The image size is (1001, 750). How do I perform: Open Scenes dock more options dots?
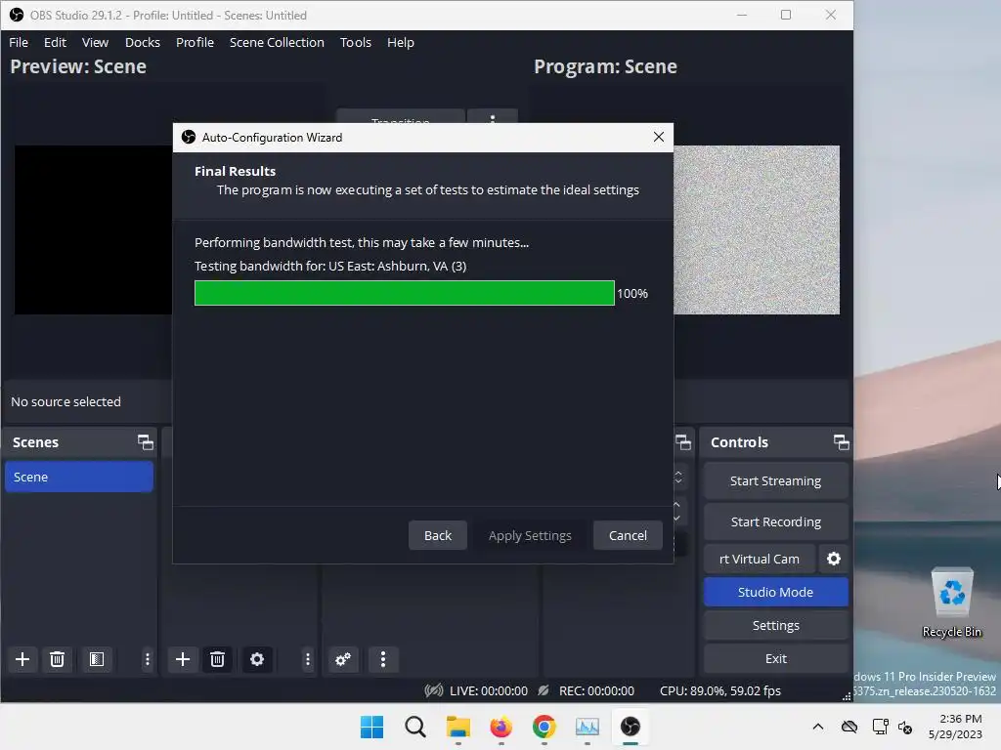point(148,659)
